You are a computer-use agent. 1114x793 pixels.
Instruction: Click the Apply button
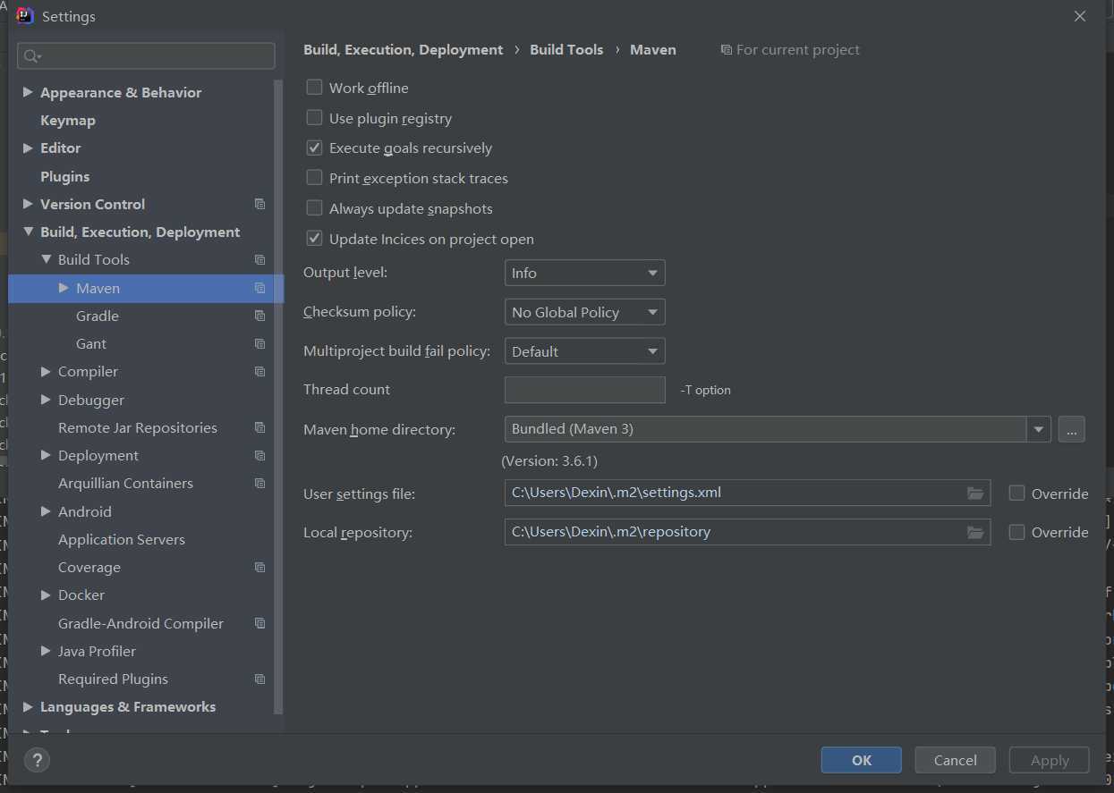1050,760
